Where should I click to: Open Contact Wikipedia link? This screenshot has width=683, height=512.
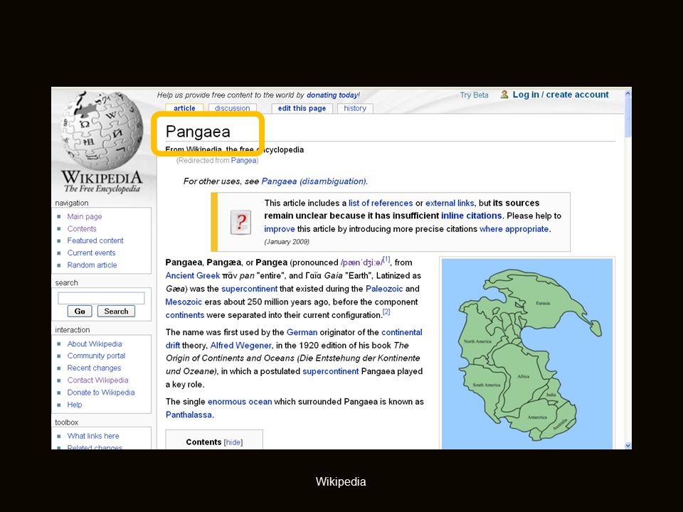97,380
